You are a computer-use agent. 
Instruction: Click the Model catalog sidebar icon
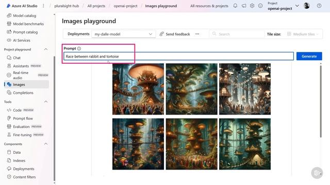point(9,15)
